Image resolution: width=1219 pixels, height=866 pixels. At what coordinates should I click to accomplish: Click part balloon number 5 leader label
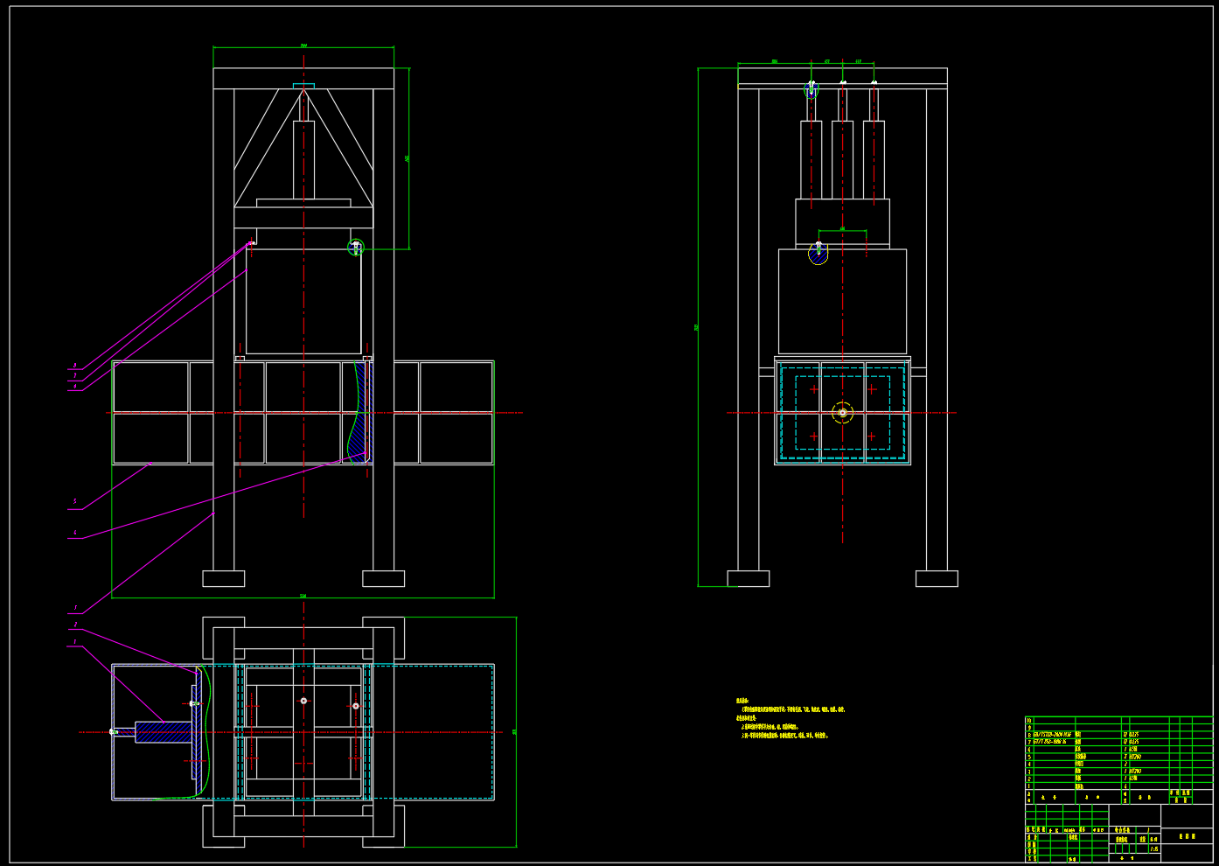click(75, 502)
